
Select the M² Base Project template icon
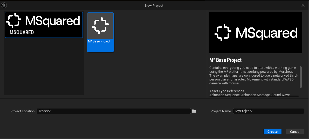100,26
